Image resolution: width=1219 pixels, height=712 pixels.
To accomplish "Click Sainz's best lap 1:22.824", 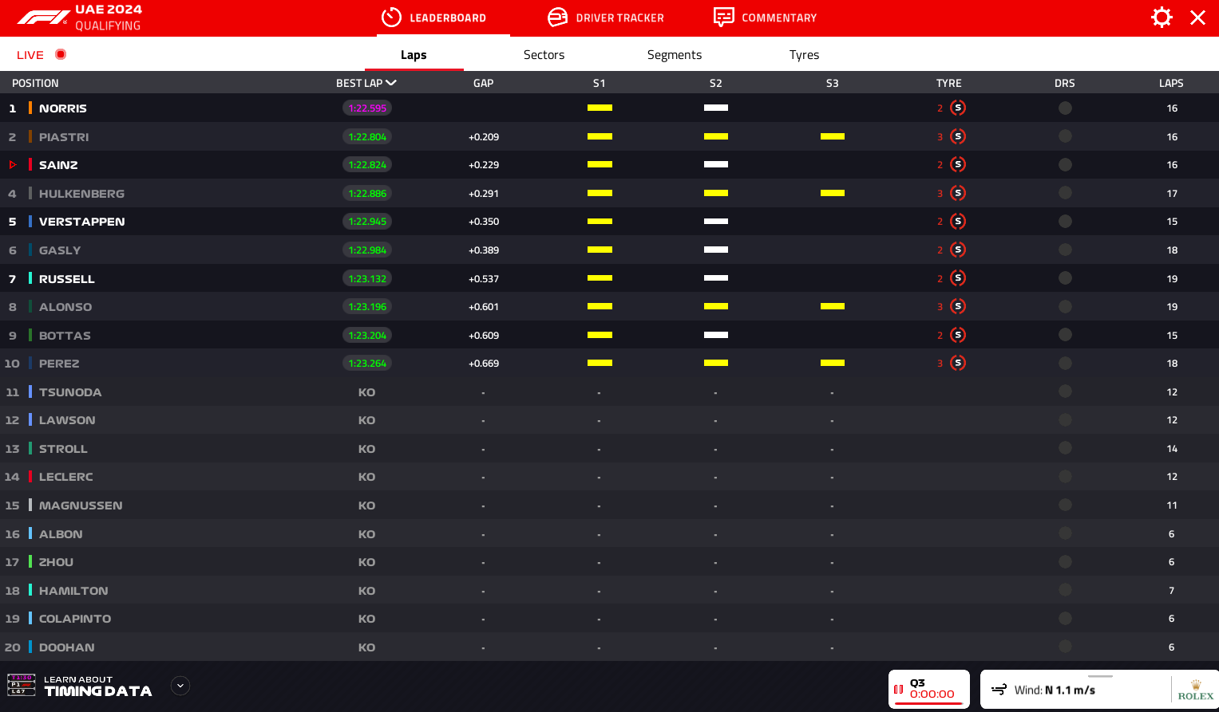I will 367,164.
